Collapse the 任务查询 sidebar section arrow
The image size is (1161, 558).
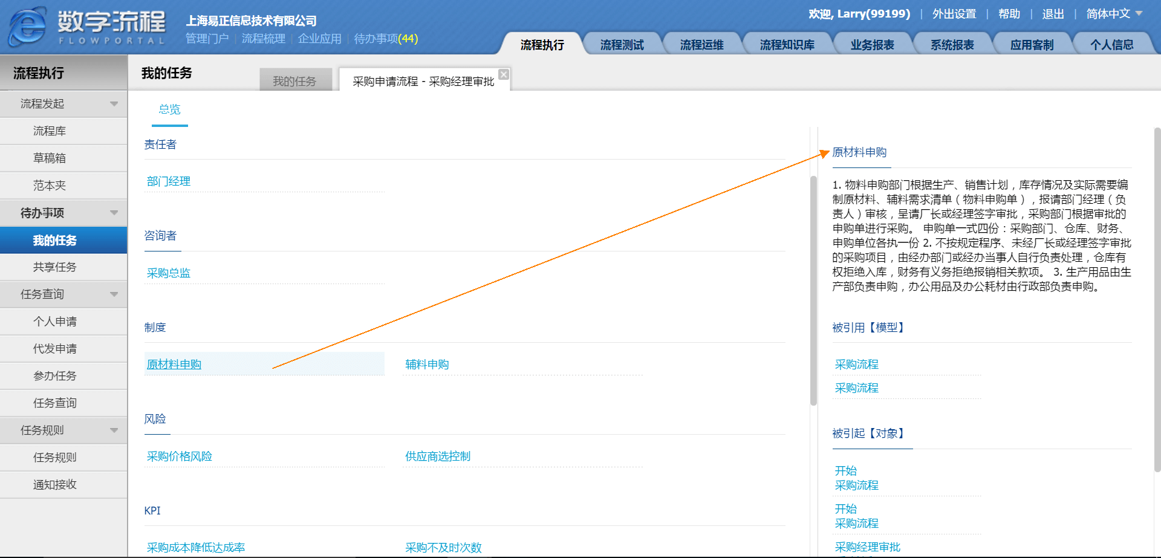pos(114,294)
